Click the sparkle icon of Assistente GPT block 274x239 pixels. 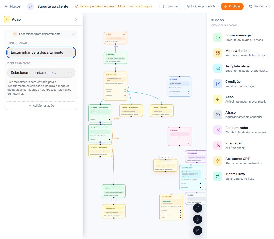pyautogui.click(x=218, y=161)
